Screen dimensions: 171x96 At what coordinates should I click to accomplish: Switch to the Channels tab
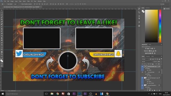pos(148,56)
